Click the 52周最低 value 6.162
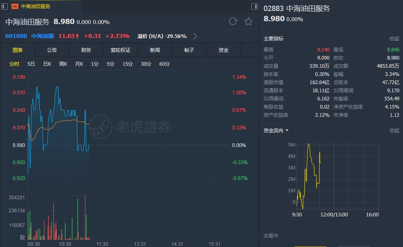The width and height of the screenshot is (403, 247). 323,98
